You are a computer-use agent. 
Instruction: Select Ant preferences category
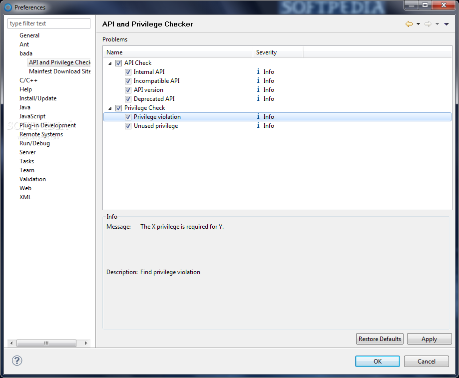coord(24,44)
